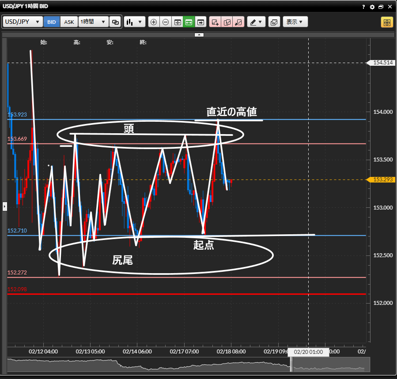
Task: Click the zoom out minus icon
Action: (166, 22)
